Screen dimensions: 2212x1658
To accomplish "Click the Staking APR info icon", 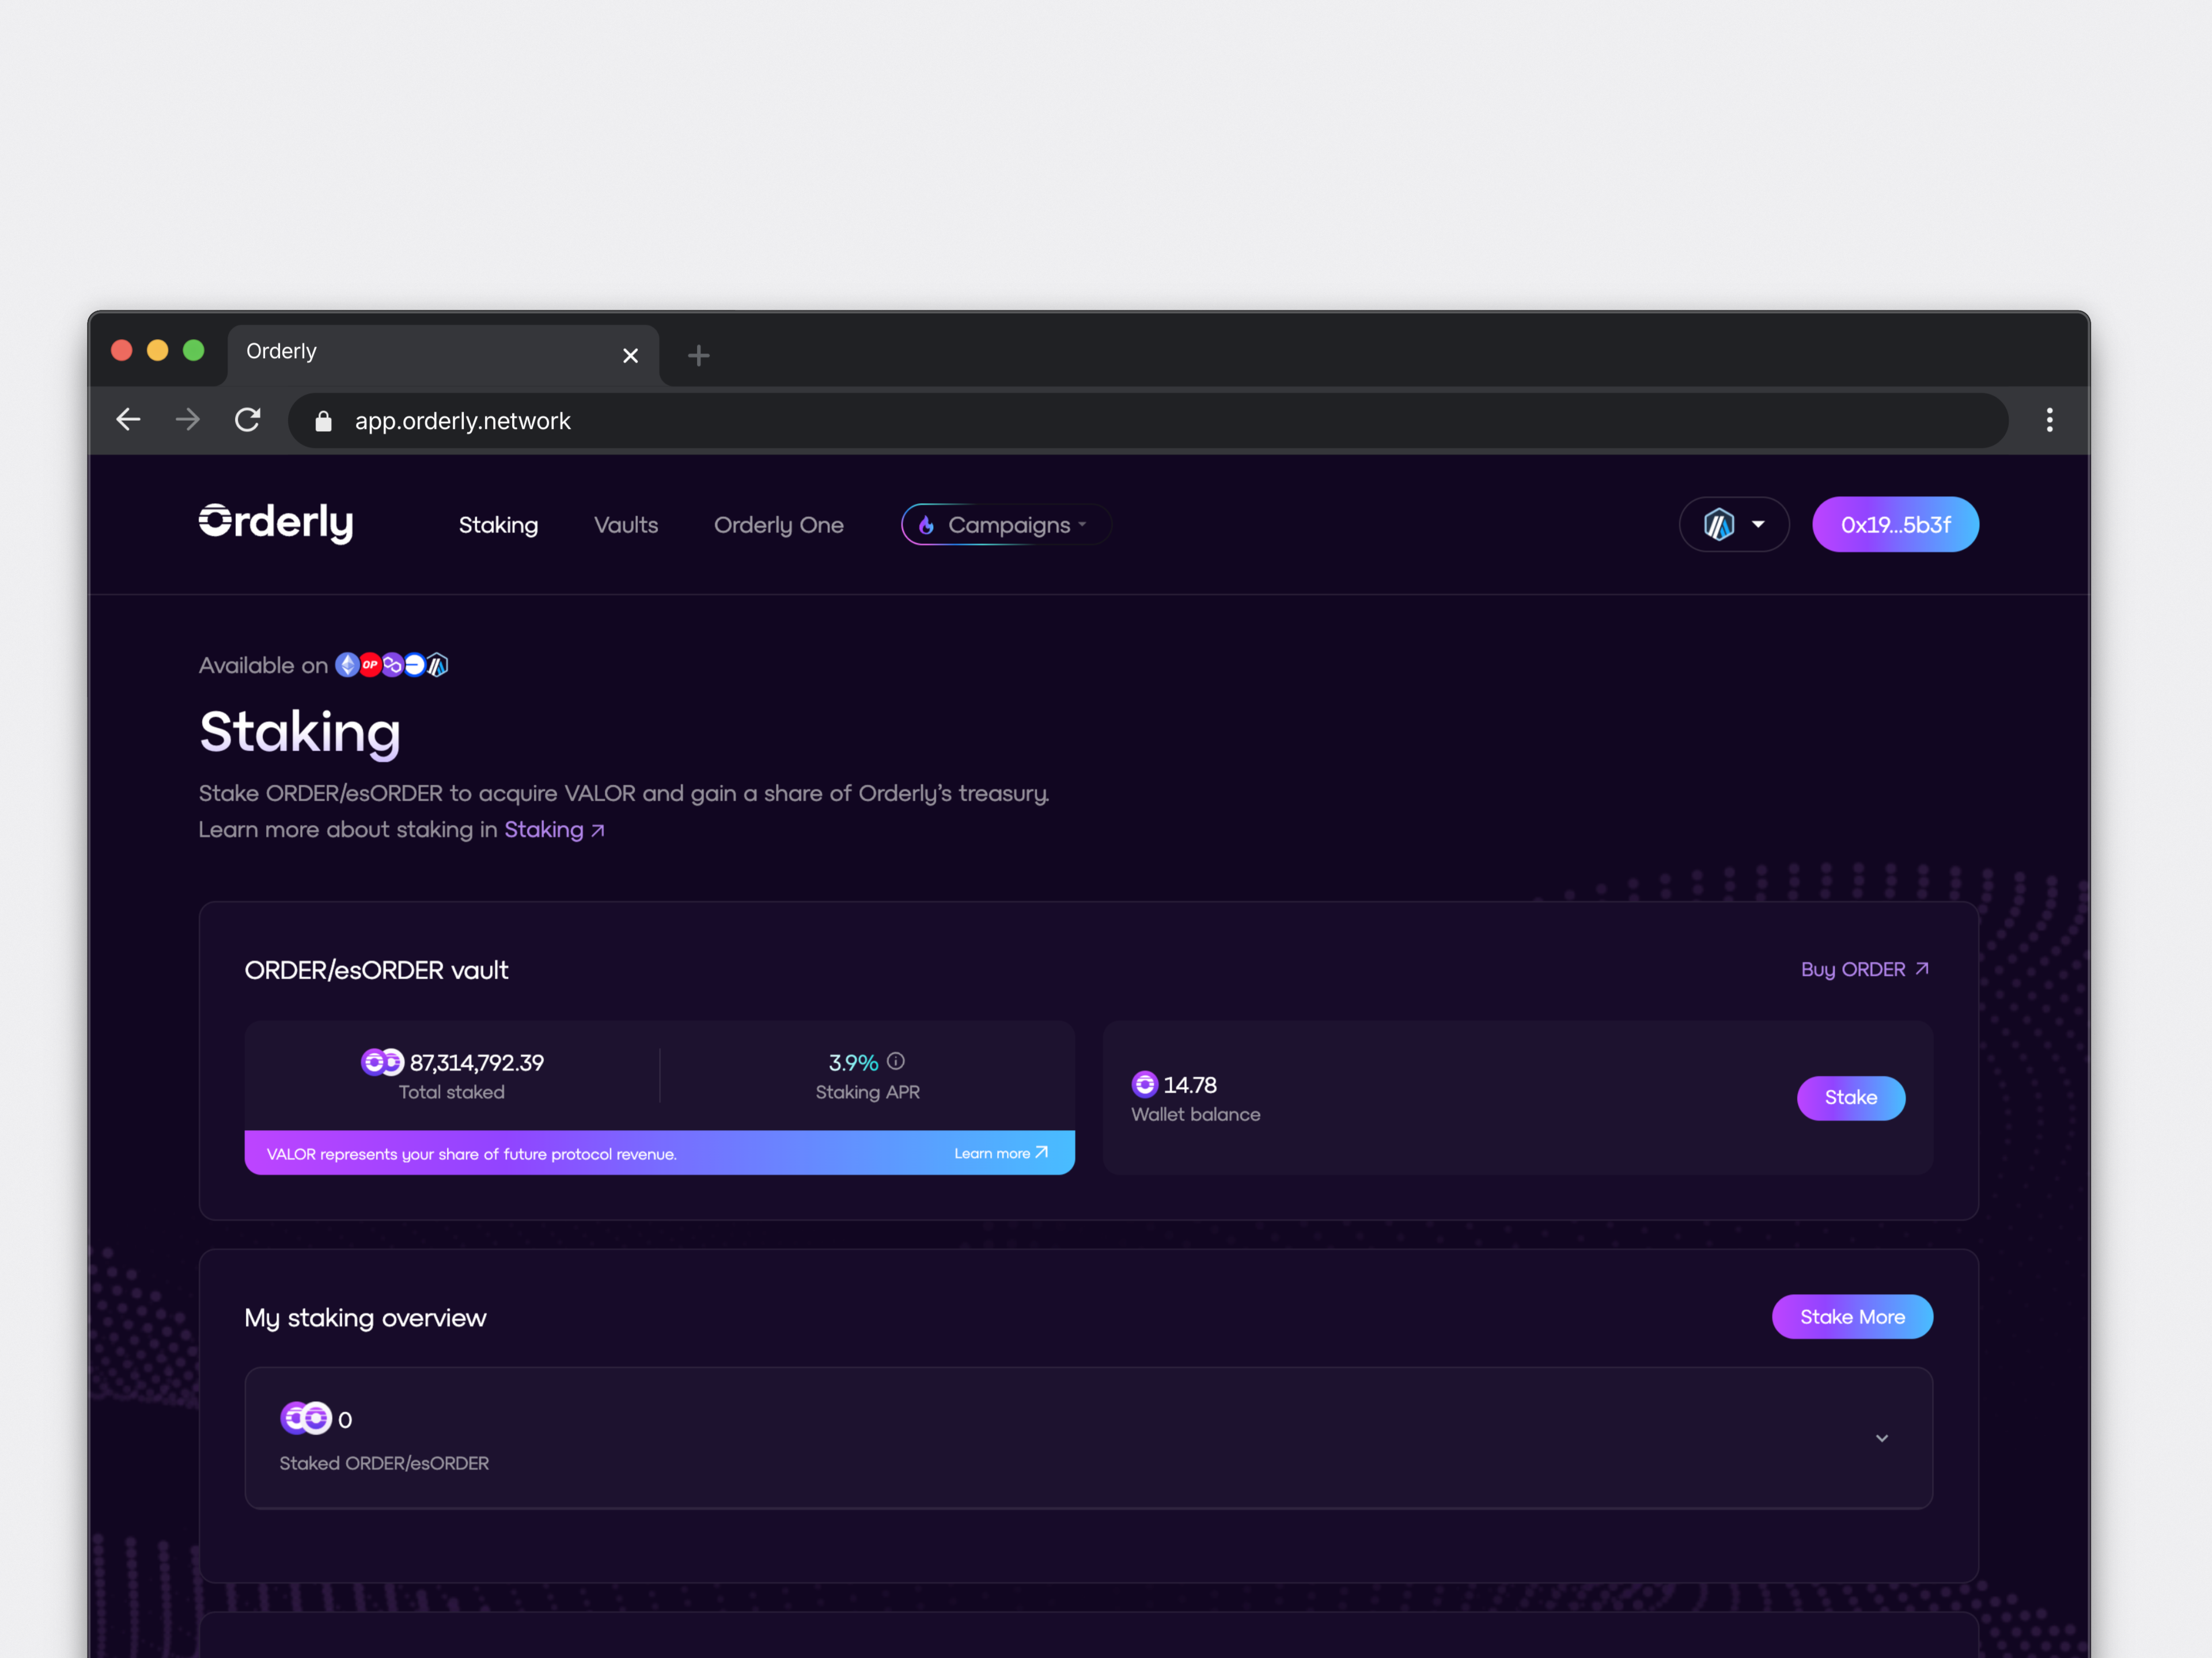I will tap(896, 1062).
